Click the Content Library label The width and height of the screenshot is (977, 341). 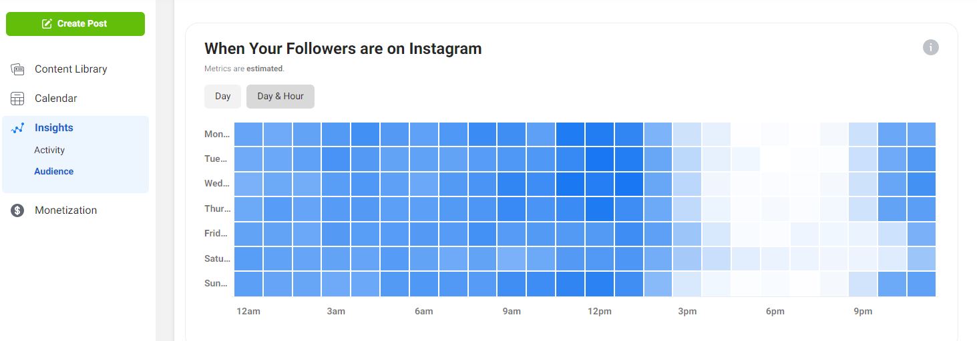click(71, 69)
